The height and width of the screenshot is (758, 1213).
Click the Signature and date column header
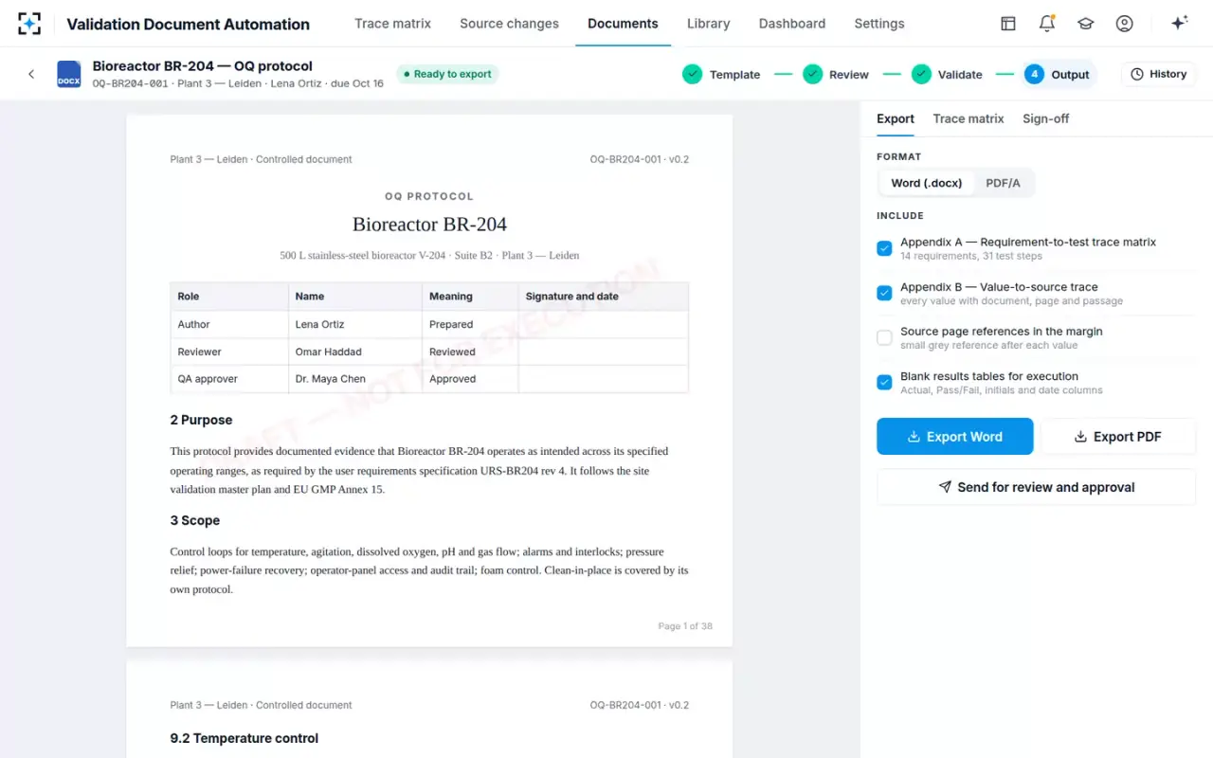(x=603, y=297)
